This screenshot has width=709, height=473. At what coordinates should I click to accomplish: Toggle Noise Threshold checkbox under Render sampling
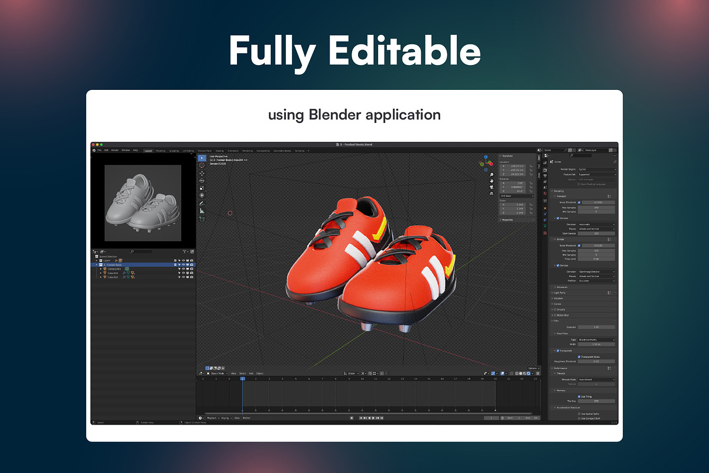[x=579, y=245]
